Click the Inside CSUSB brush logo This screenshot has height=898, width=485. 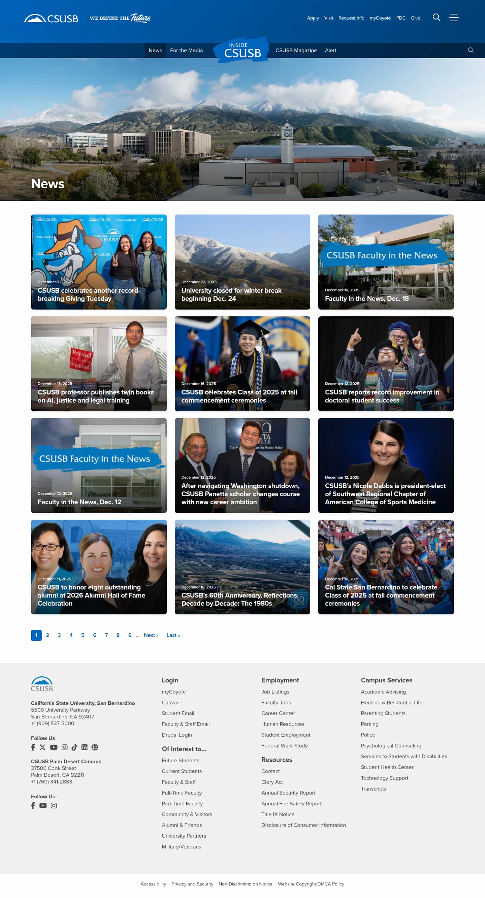coord(241,50)
